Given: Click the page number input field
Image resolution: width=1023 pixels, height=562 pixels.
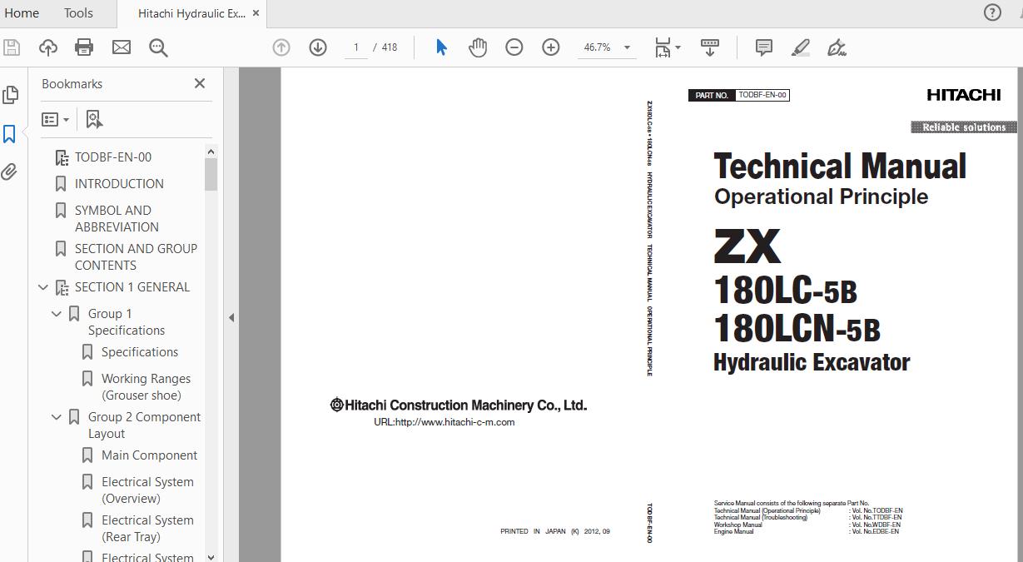Looking at the screenshot, I should (x=356, y=47).
